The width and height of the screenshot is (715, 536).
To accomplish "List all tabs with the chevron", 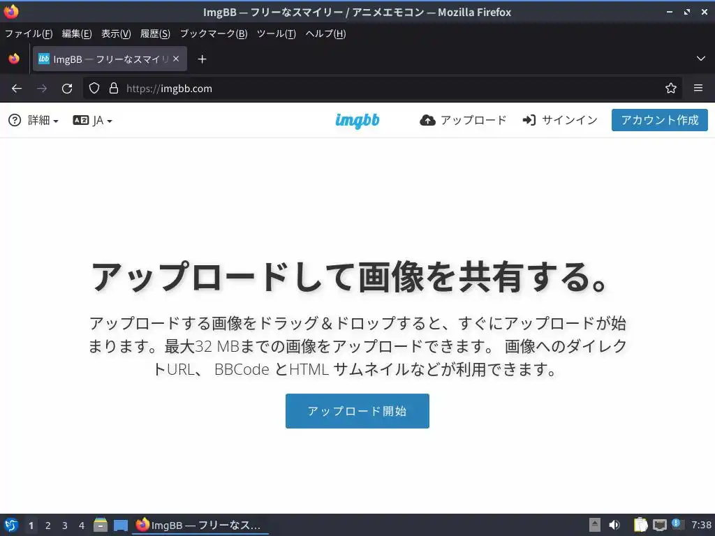I will (x=701, y=59).
